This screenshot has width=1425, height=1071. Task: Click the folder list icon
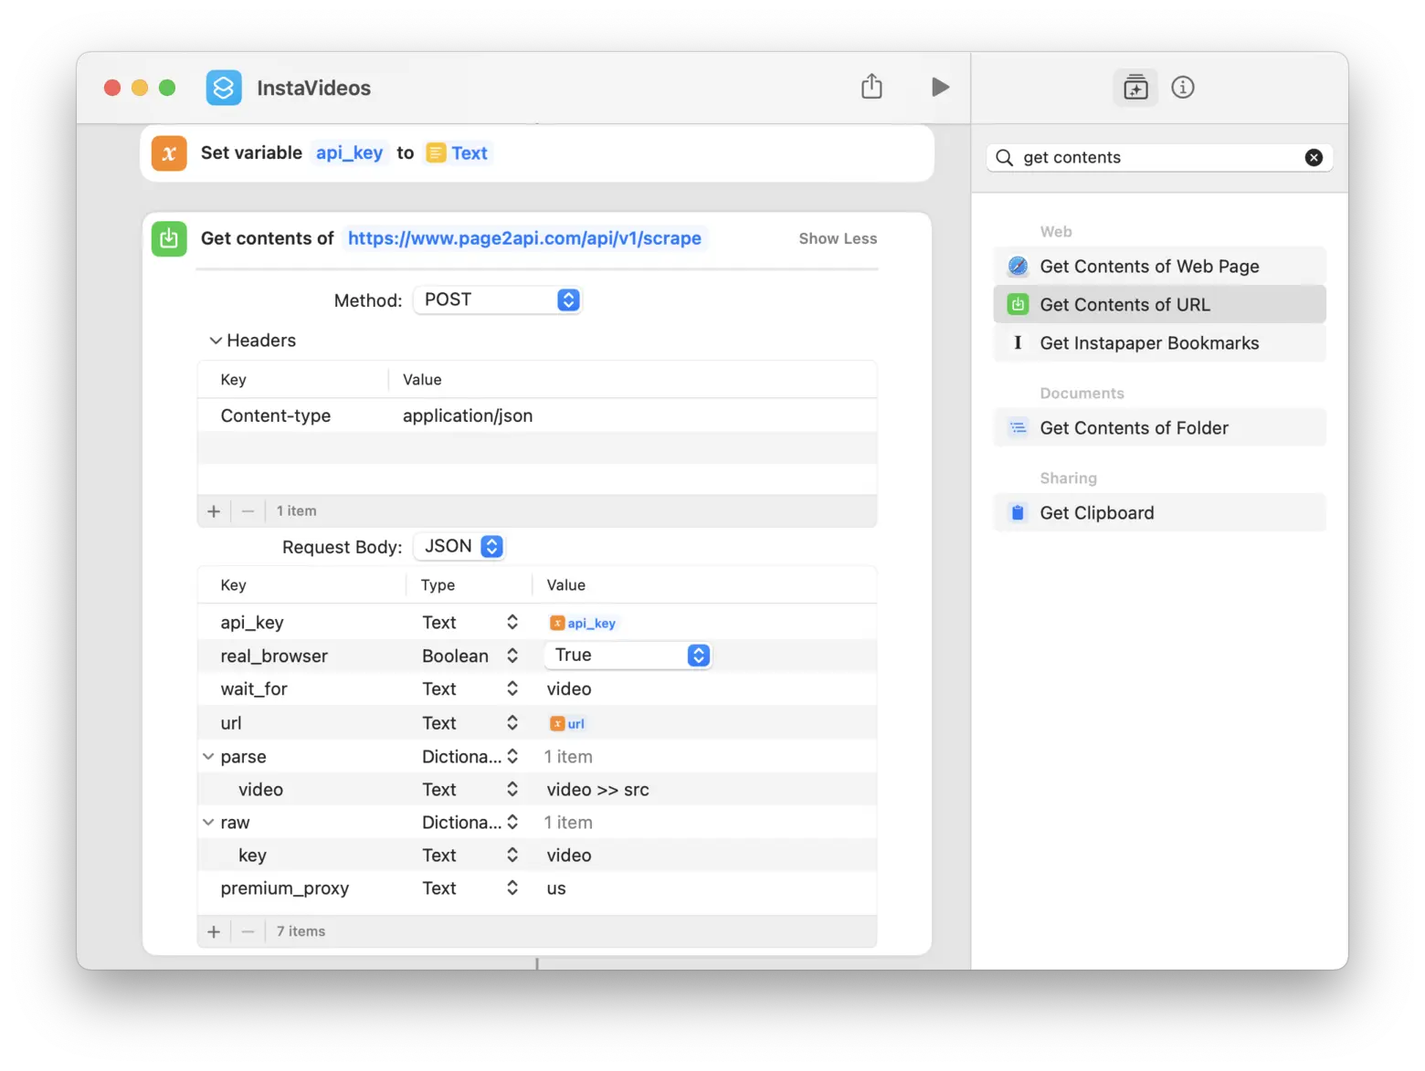click(1018, 427)
